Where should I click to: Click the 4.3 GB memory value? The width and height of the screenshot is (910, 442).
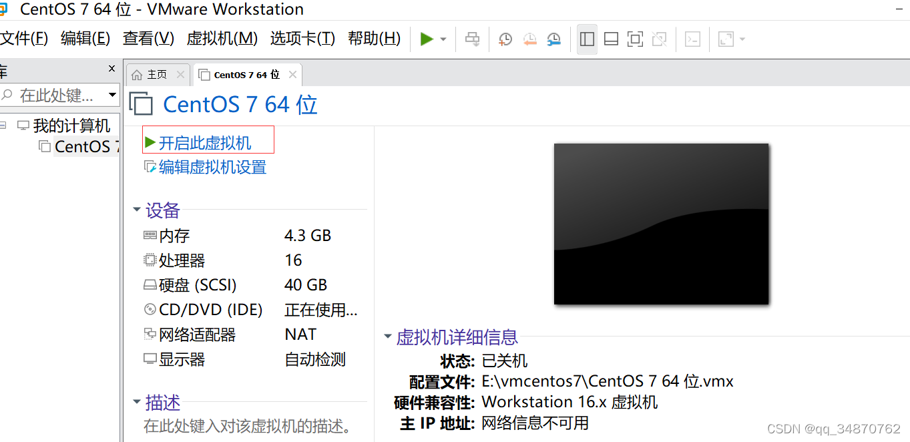(308, 236)
